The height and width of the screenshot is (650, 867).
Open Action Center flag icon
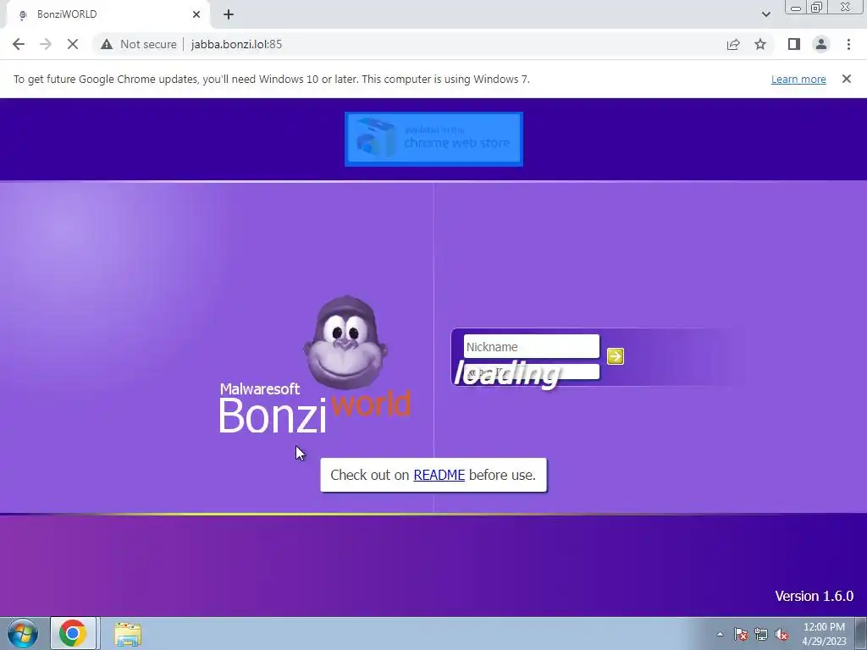(741, 634)
